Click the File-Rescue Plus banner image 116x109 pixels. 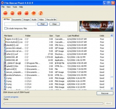click(x=97, y=26)
